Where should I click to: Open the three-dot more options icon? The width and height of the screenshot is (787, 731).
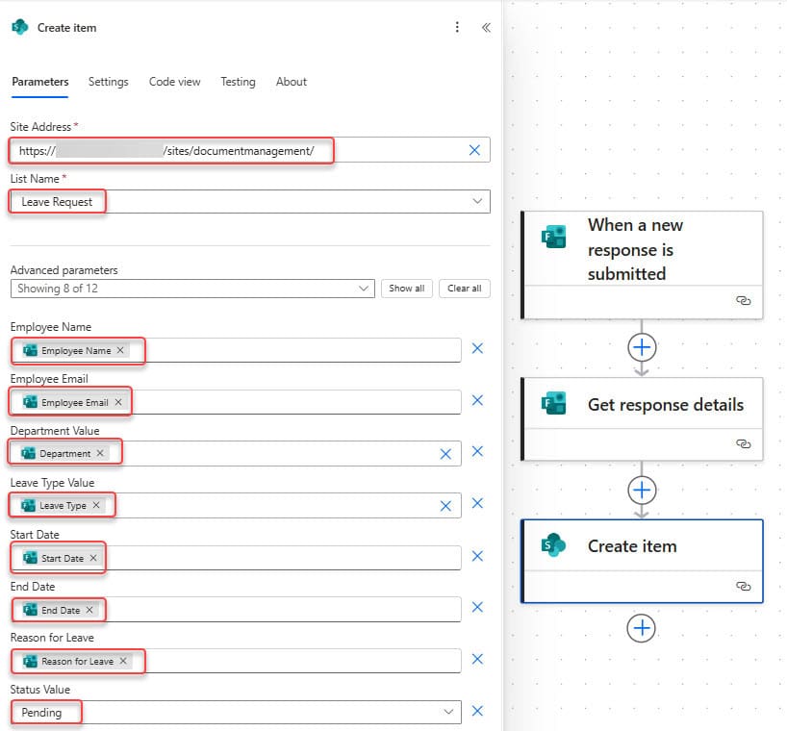coord(457,27)
